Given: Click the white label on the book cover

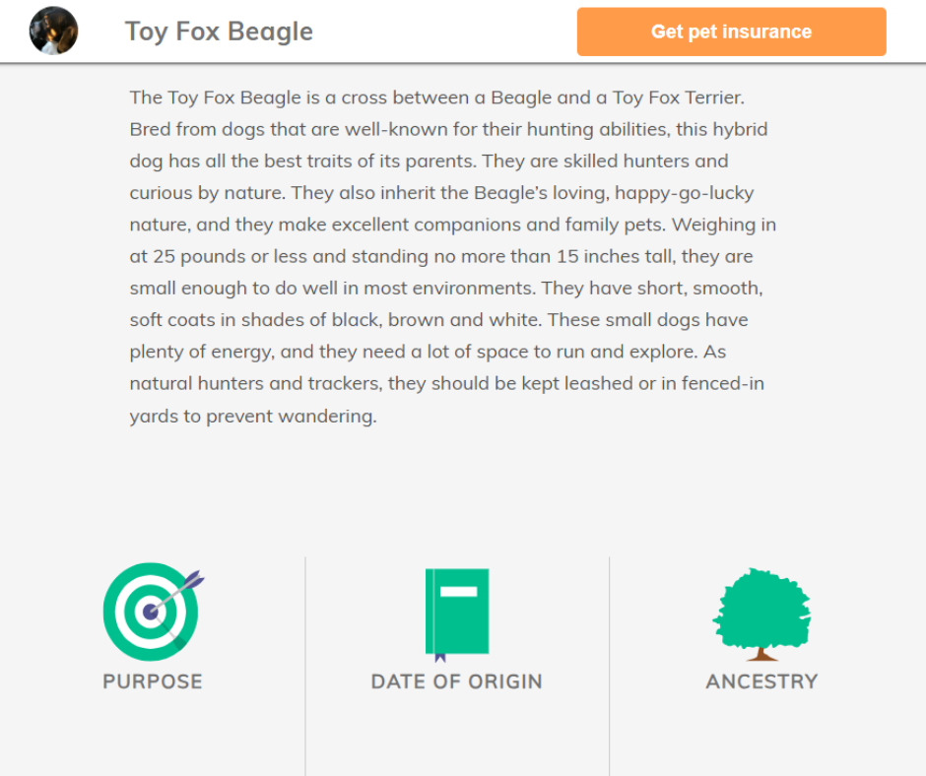Looking at the screenshot, I should pos(458,592).
